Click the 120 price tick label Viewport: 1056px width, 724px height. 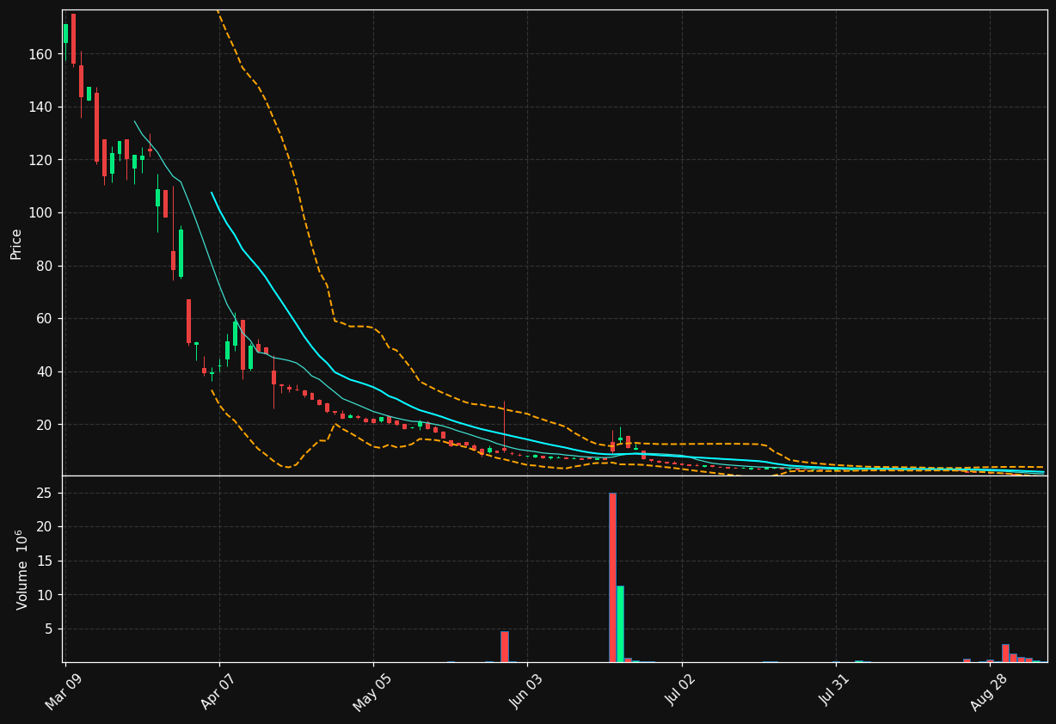(x=42, y=160)
